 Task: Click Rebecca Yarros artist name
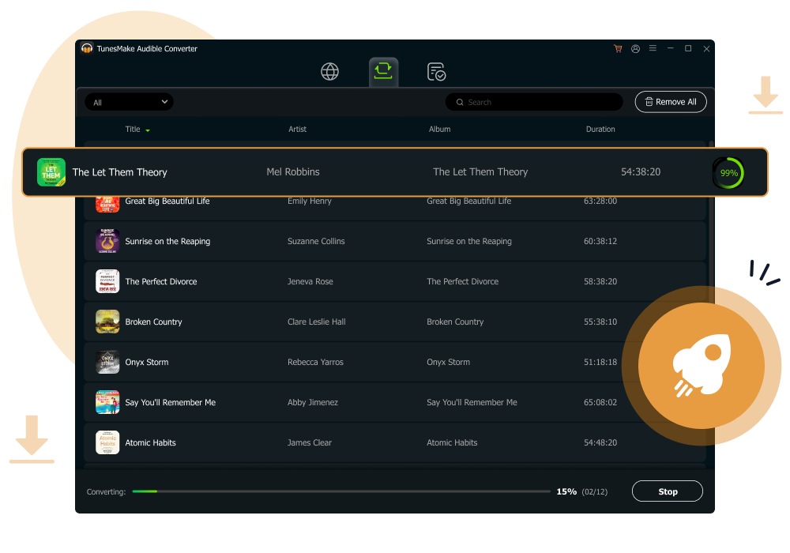[x=315, y=362]
